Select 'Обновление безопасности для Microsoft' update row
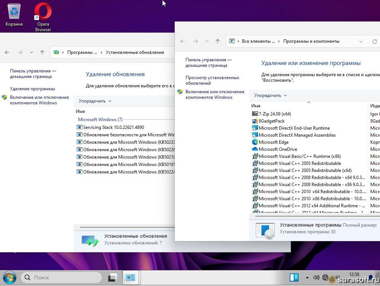 tap(125, 135)
